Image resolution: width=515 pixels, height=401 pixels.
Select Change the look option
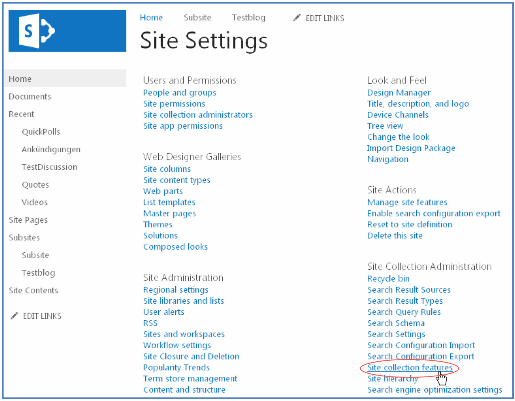tap(398, 137)
